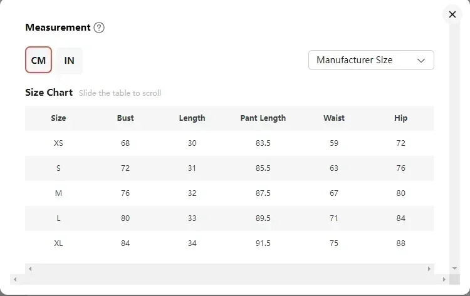
Task: Click the Measurement help question mark icon
Action: tap(99, 28)
